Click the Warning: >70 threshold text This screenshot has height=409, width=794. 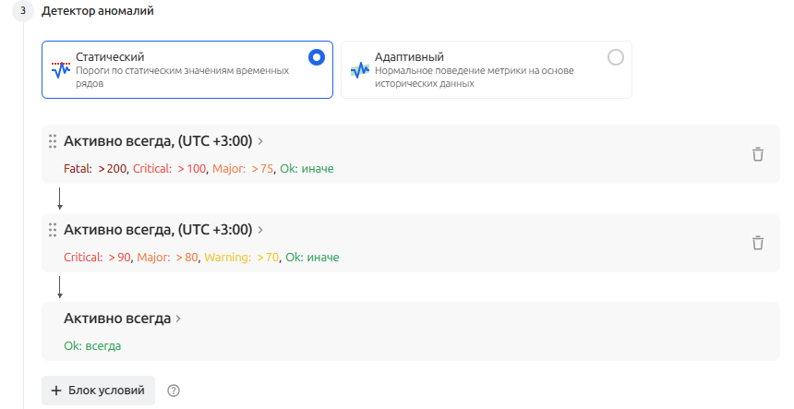(242, 258)
